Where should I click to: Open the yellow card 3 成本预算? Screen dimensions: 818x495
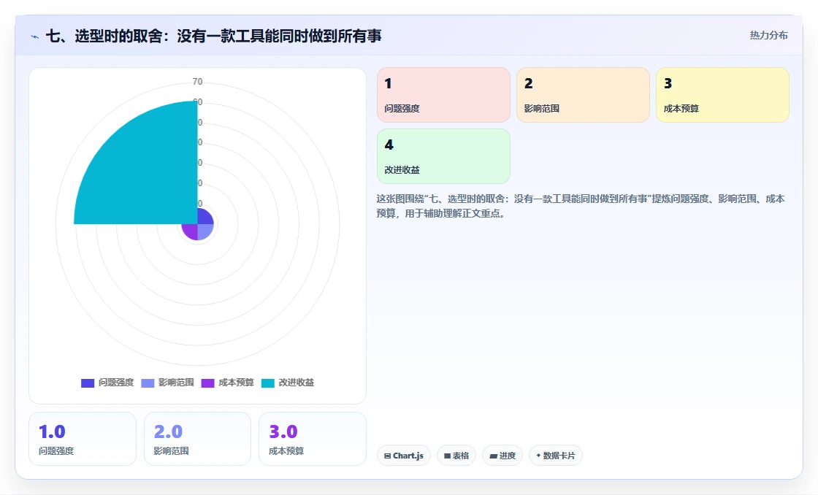pyautogui.click(x=722, y=95)
